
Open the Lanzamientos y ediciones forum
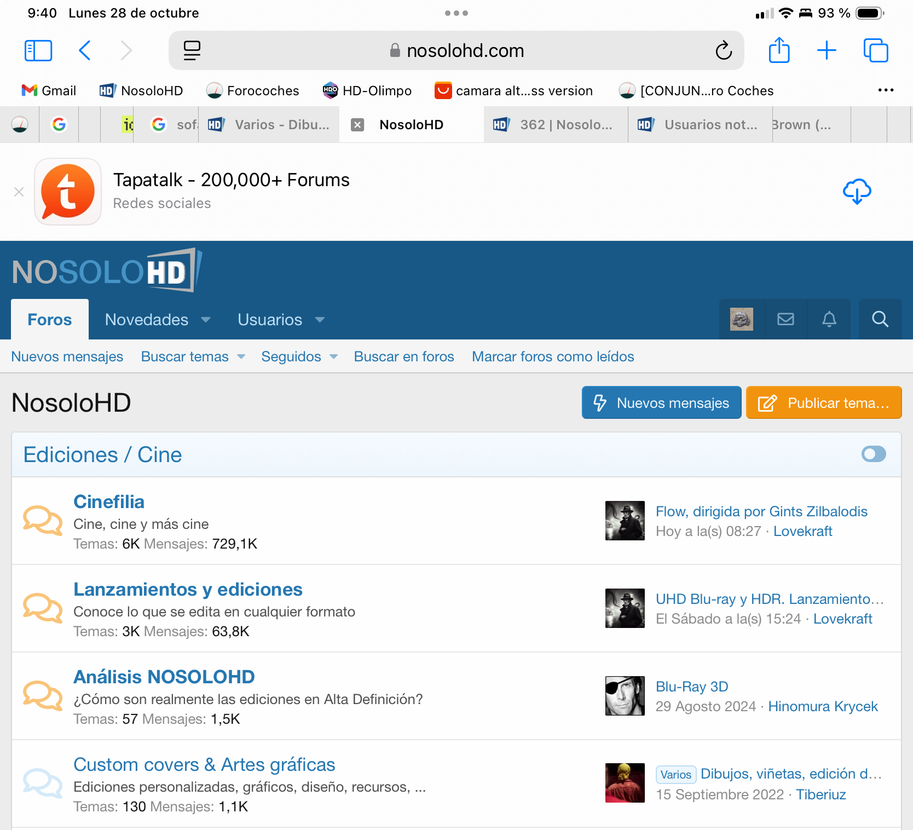click(x=188, y=589)
